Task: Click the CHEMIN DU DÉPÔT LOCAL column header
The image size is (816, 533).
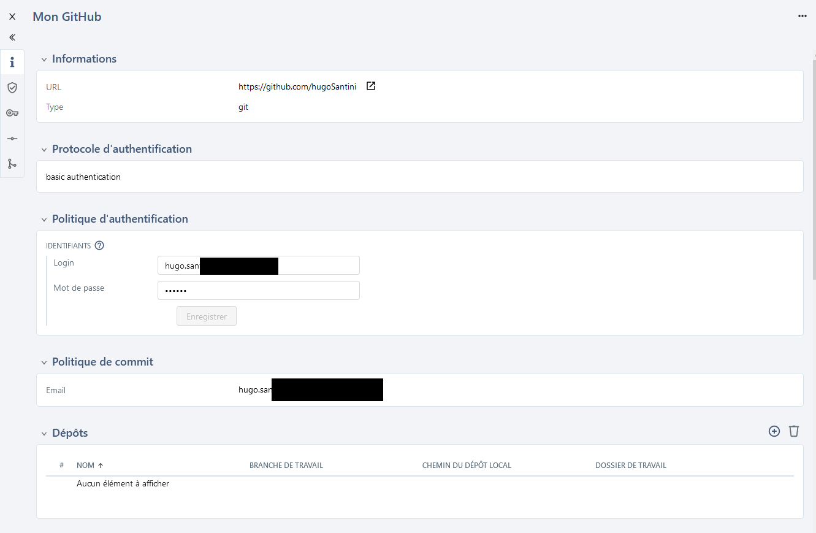Action: pos(467,466)
